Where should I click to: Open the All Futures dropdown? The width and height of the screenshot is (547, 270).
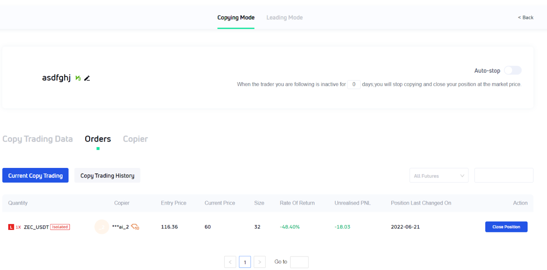point(438,176)
